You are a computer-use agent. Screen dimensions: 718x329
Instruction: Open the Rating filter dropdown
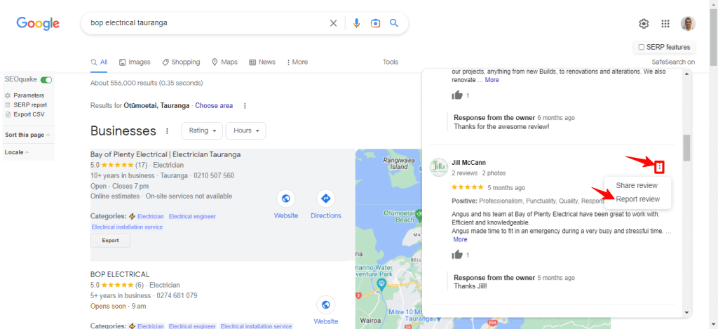[202, 130]
